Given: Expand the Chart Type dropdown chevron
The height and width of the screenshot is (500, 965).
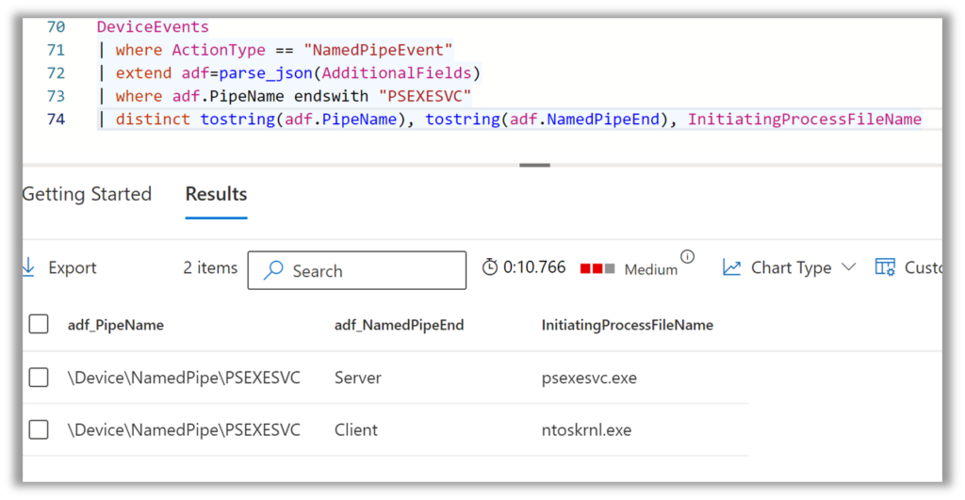Looking at the screenshot, I should point(848,267).
